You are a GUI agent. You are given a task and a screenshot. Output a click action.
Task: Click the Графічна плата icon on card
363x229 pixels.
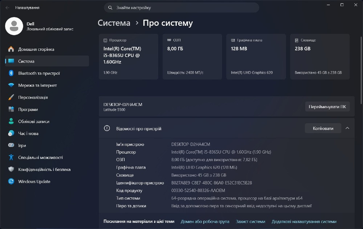(233, 40)
